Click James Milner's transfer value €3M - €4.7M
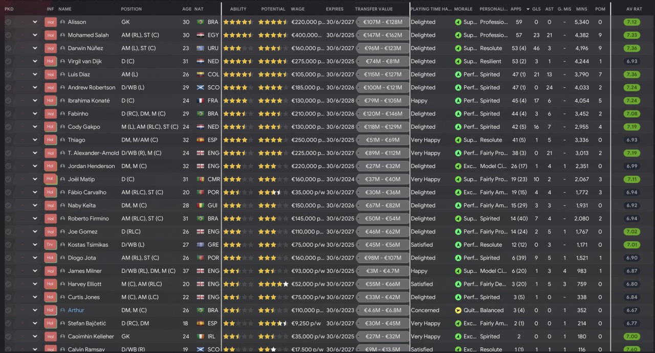Screen dimensions: 655x353 coord(382,271)
